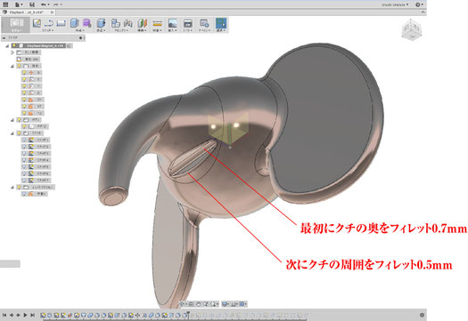The image size is (468, 321).
Task: Collapse the Browser panel header
Action: click(x=4, y=38)
